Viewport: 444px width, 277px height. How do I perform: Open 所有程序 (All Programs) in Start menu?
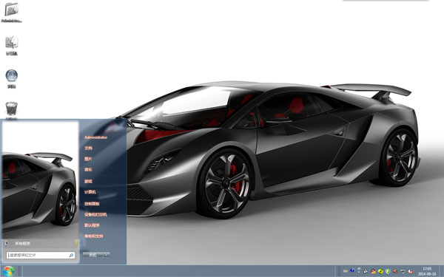(22, 243)
